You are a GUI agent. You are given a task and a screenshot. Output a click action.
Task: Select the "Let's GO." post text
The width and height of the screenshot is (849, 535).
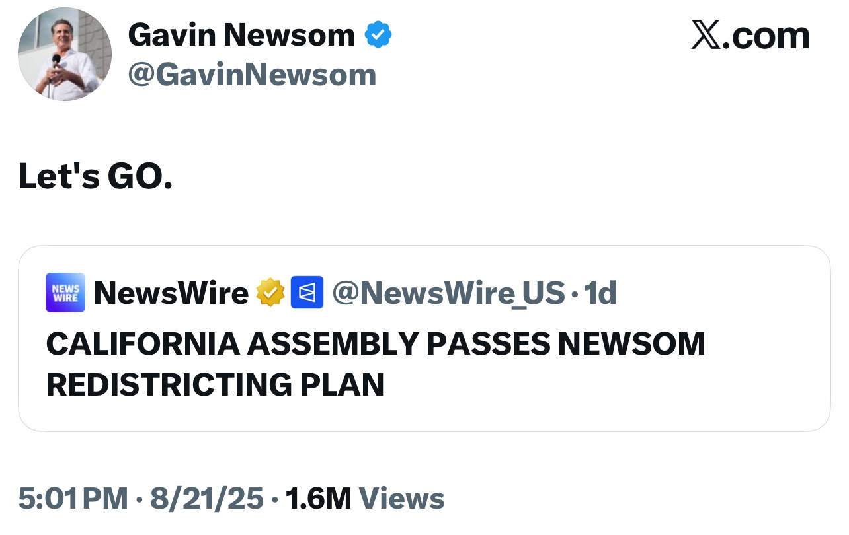click(x=96, y=177)
